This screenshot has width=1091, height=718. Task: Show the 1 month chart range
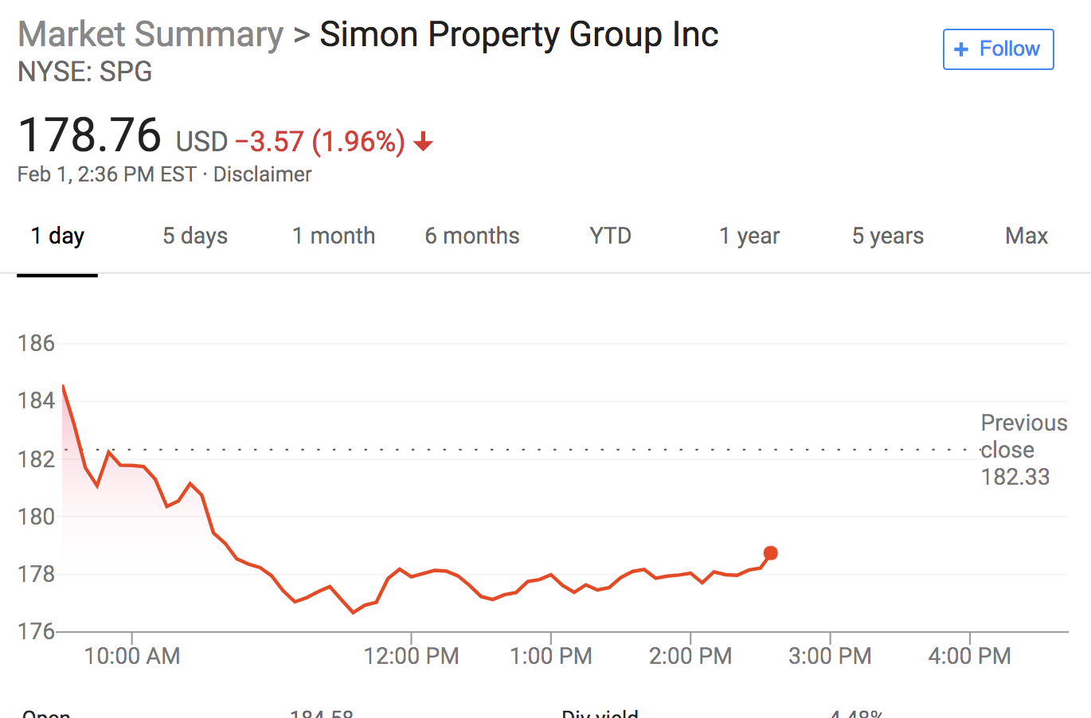(x=334, y=236)
